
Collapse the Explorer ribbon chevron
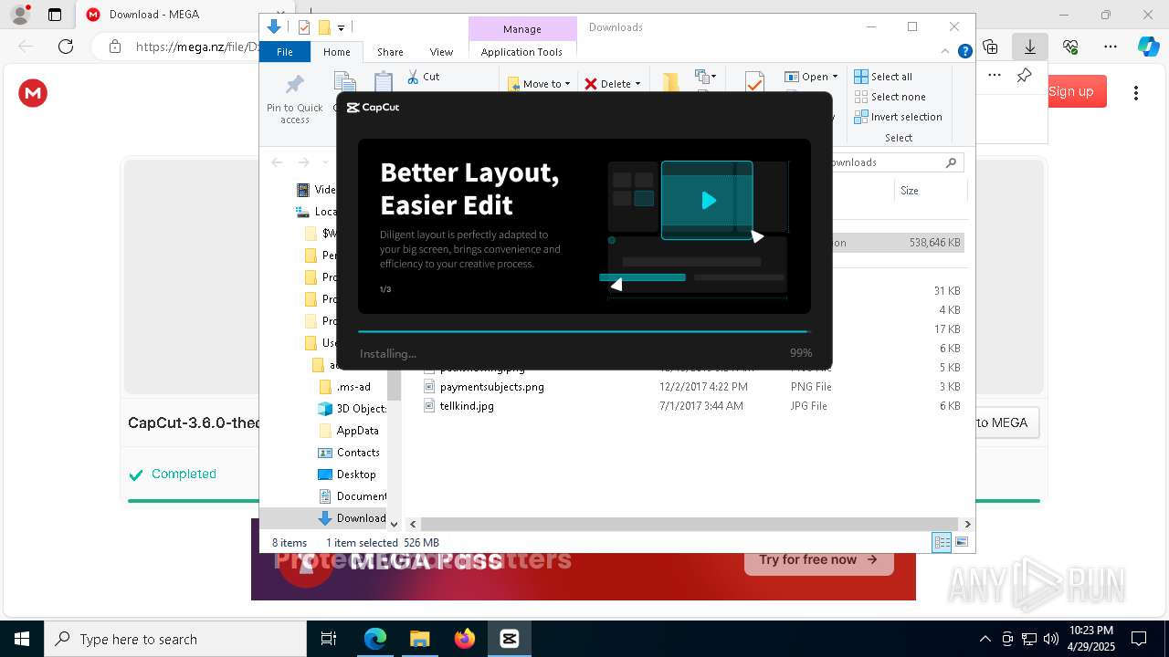coord(946,51)
